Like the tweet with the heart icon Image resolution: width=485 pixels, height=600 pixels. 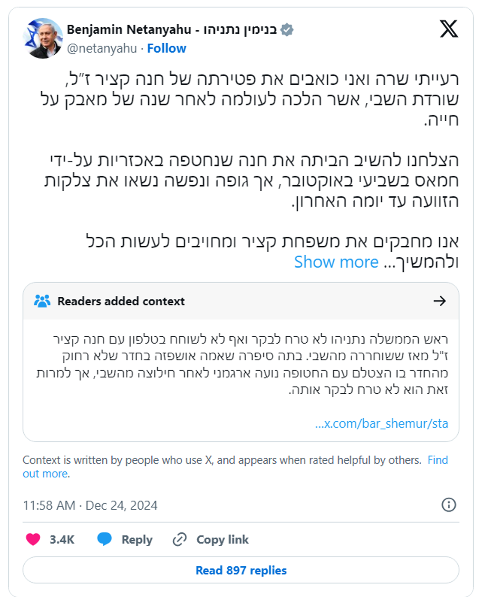[33, 539]
